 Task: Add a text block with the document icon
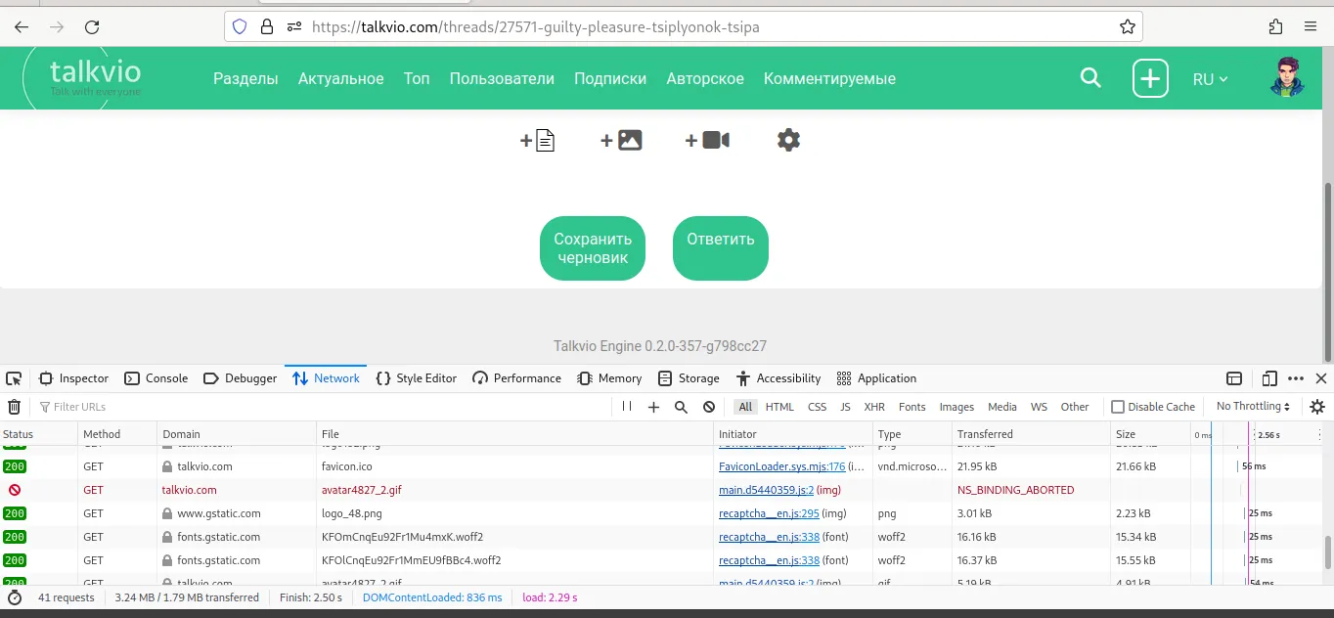coord(537,140)
